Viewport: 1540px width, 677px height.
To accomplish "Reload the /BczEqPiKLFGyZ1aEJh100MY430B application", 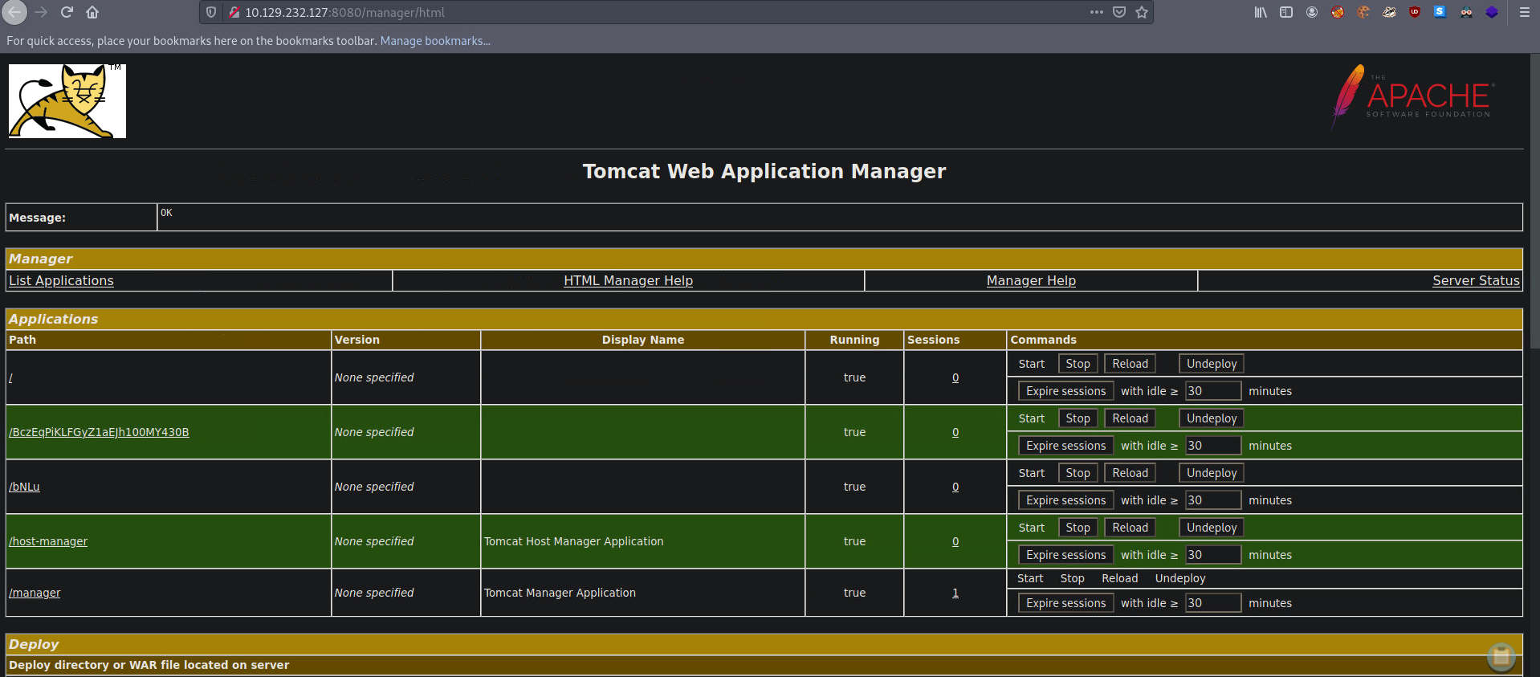I will [x=1130, y=418].
